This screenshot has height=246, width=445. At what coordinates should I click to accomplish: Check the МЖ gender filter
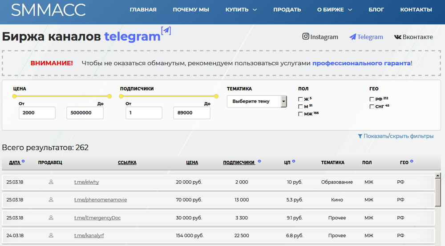pos(300,114)
